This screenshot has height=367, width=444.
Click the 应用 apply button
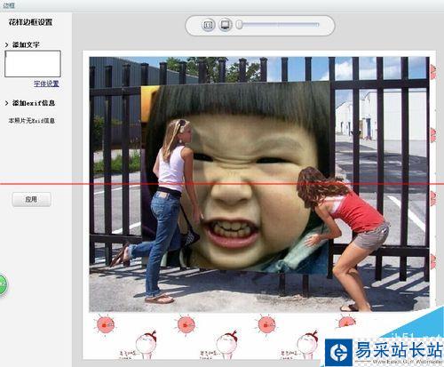point(31,200)
